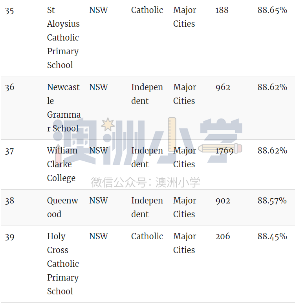Click the star icon in the watermark

click(x=108, y=124)
